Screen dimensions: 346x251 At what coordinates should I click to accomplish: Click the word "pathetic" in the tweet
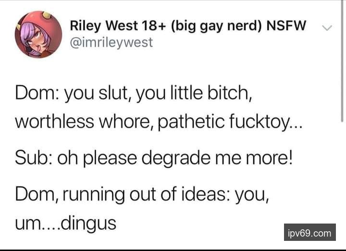pyautogui.click(x=191, y=122)
